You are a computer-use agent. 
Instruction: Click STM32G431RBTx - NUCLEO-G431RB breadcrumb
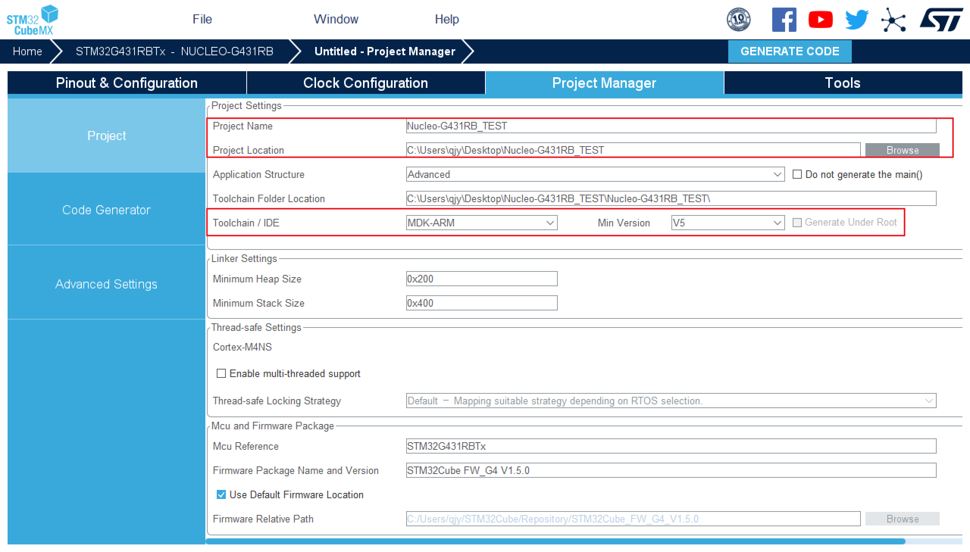pos(174,51)
